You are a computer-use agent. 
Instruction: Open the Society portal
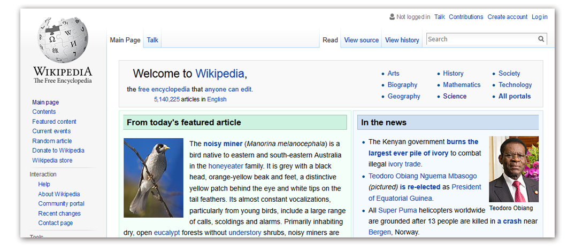(509, 73)
